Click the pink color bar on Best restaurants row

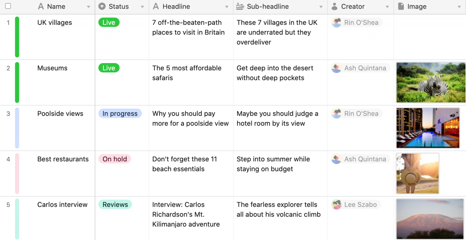(x=17, y=173)
